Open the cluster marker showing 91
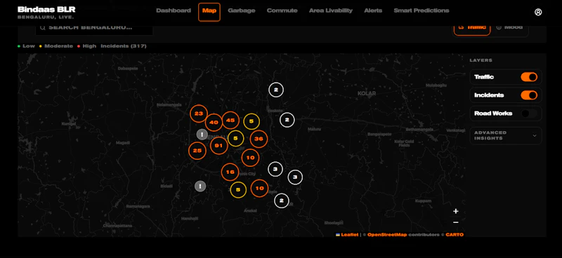Screen dimensions: 562x258 [x=219, y=146]
